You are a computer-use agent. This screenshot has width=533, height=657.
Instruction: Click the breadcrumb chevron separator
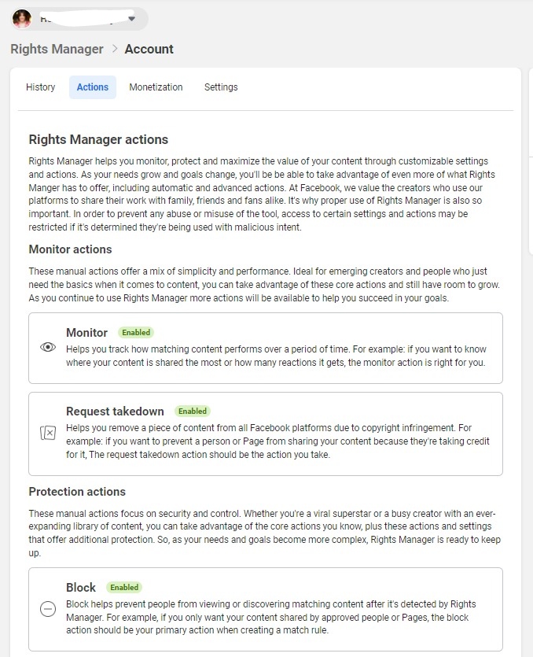[115, 49]
